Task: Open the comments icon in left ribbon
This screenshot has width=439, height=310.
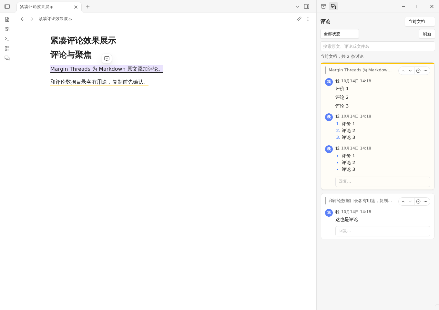Action: 7,58
